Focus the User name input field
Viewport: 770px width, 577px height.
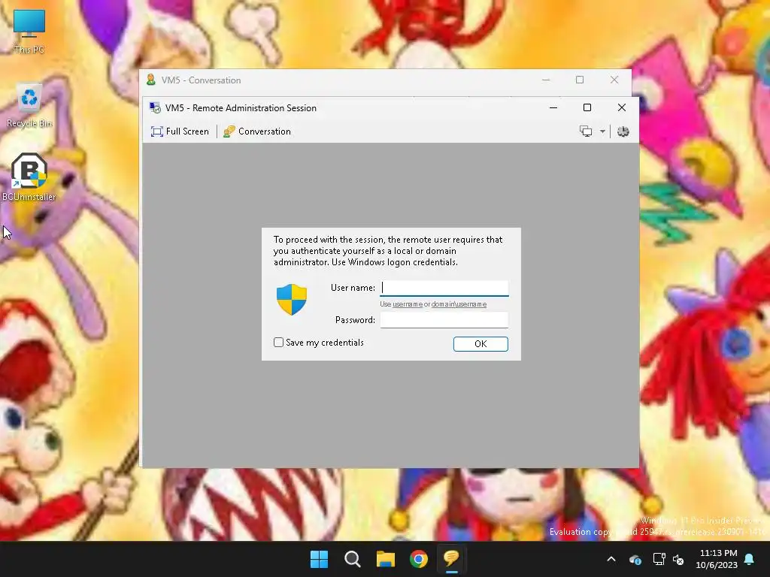[444, 288]
